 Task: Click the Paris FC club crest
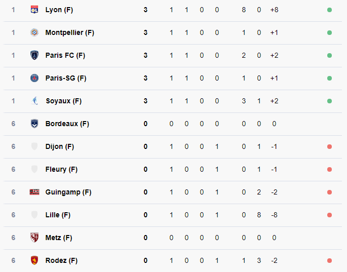click(34, 55)
